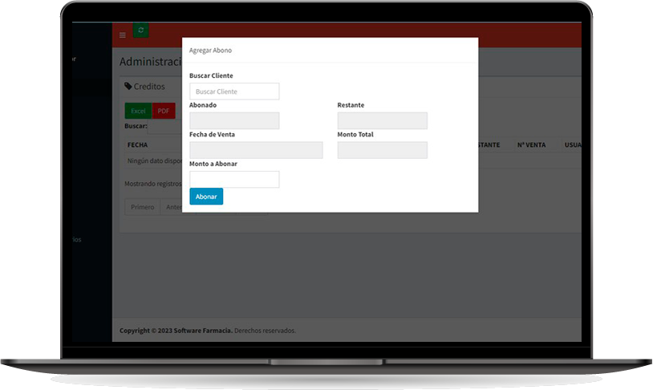
Task: Export table with the PDF button
Action: pyautogui.click(x=164, y=111)
